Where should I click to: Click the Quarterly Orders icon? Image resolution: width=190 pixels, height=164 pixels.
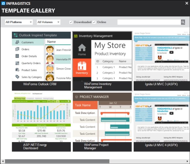pos(17,63)
